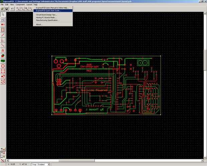Select the board perimeter edge tool

[3, 71]
